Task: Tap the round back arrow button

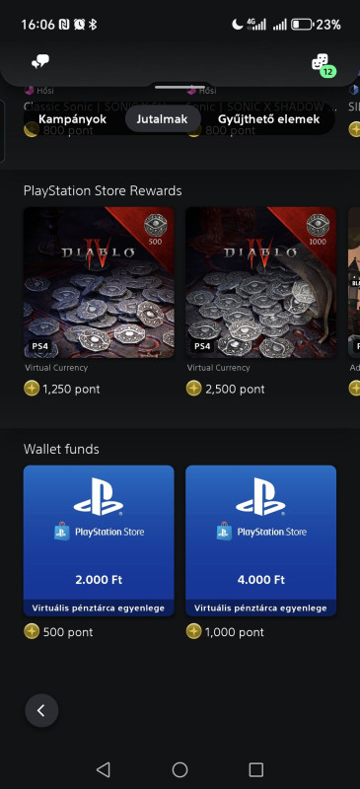Action: (41, 710)
